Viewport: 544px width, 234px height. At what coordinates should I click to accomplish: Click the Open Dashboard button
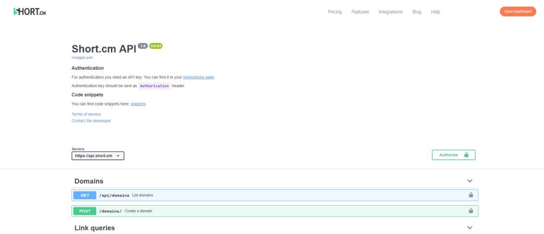coord(517,11)
